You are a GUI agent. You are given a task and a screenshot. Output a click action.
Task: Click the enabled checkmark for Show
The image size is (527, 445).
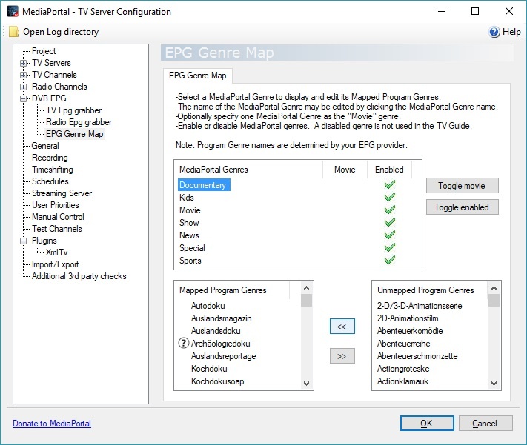point(390,222)
